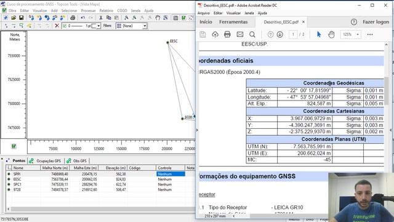The width and height of the screenshot is (394, 222).
Task: Go to next page with the down arrow
Action: pos(280,35)
